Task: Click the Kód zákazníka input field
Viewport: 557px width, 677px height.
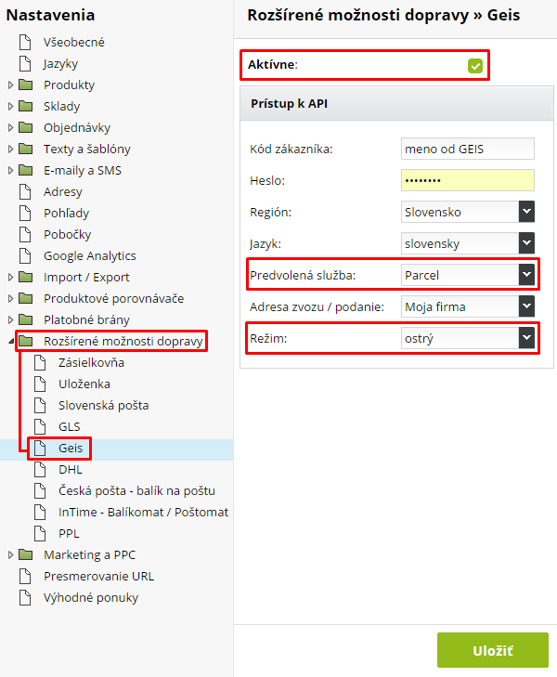Action: [x=467, y=149]
